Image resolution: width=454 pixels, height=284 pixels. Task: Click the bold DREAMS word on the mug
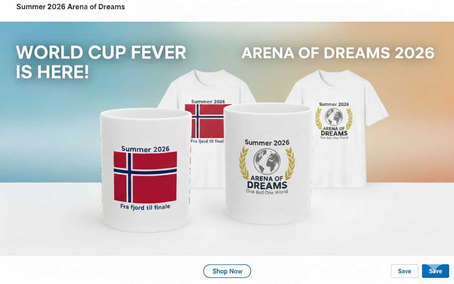[x=267, y=185]
